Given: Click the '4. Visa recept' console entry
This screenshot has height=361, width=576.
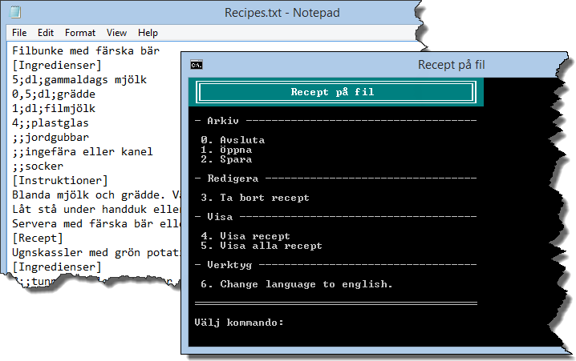Looking at the screenshot, I should click(245, 236).
